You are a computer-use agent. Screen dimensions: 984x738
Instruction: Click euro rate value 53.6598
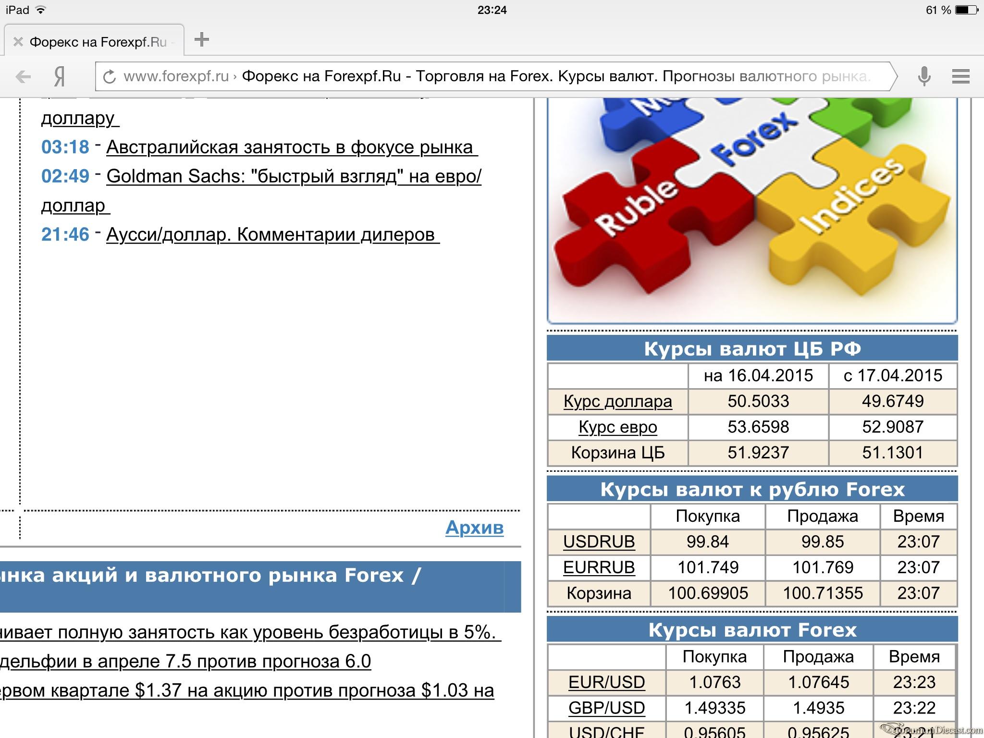[x=758, y=427]
